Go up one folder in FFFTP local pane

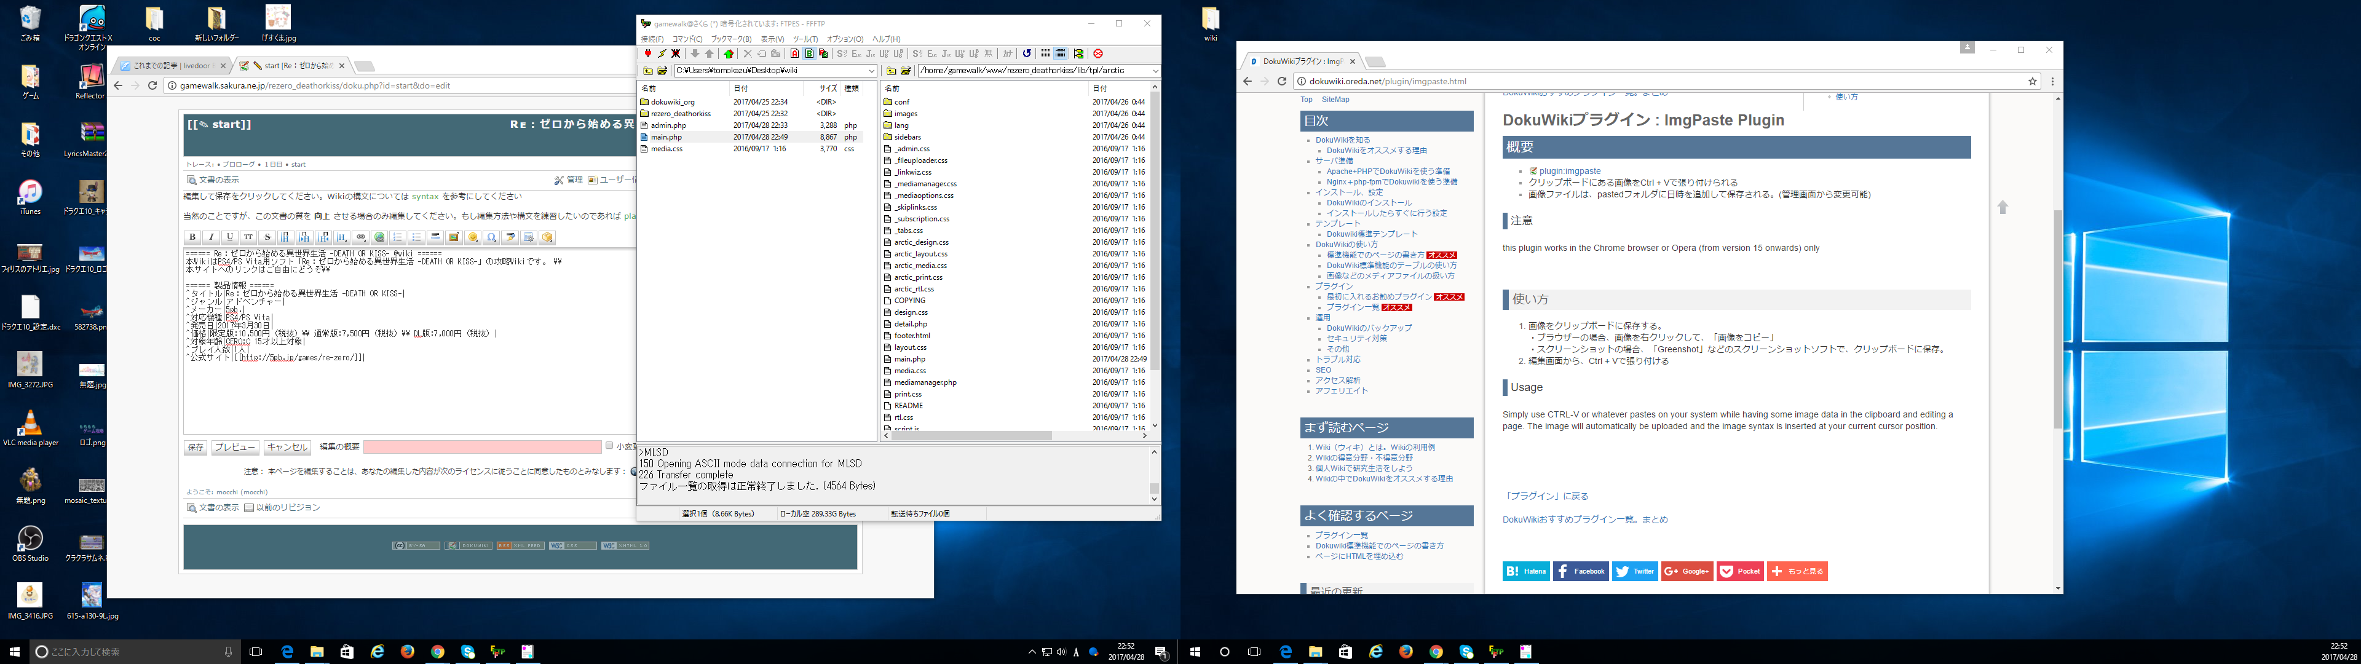[648, 71]
